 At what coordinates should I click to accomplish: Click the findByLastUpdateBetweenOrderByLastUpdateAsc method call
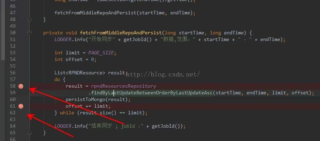tap(152, 93)
